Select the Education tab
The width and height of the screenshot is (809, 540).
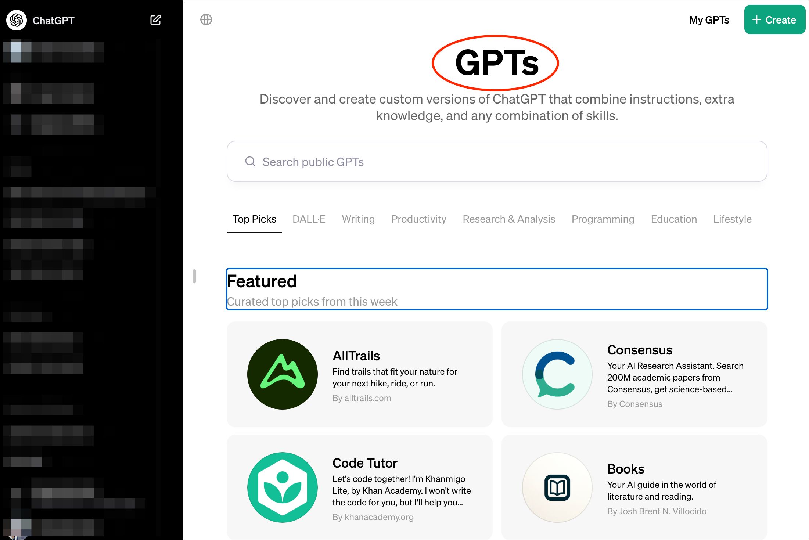[674, 219]
